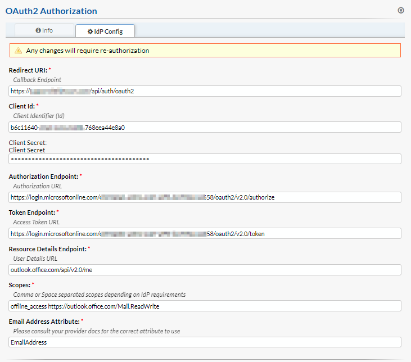Focus the Email Address Attribute field

tap(205, 342)
